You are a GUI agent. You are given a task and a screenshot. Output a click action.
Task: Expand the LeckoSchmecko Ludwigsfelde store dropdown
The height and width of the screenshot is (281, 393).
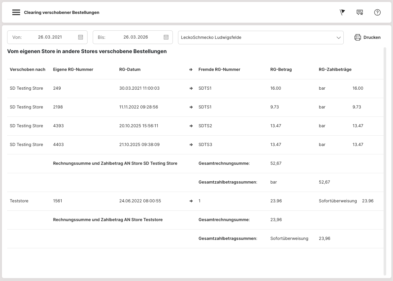point(256,37)
